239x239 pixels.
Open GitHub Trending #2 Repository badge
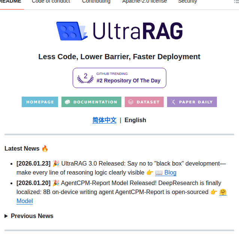[119, 78]
